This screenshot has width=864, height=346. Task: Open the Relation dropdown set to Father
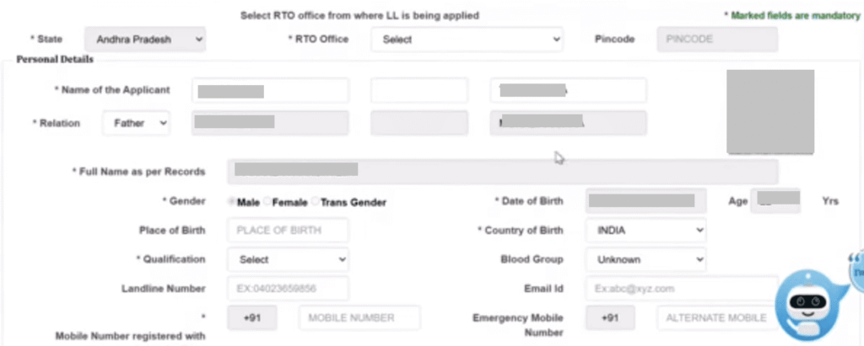point(136,123)
